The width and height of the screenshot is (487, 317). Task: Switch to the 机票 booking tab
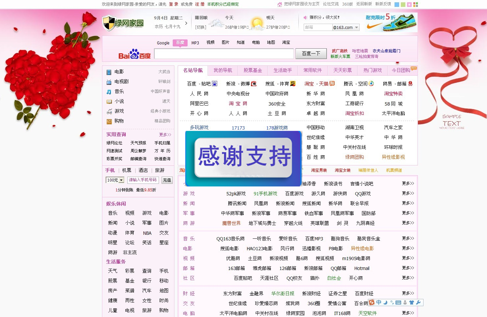(x=127, y=170)
